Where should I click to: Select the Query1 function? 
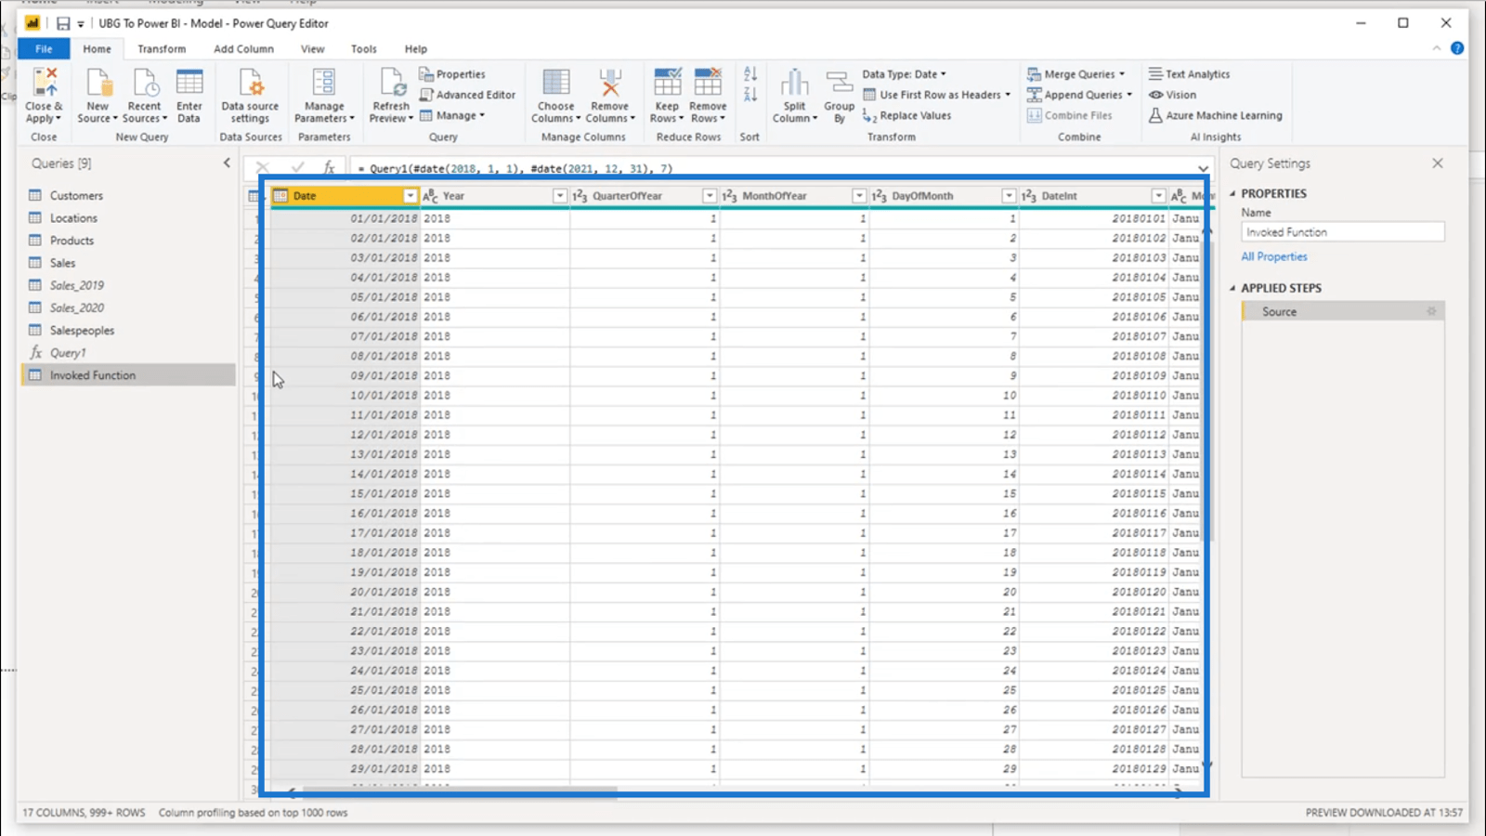click(x=129, y=353)
